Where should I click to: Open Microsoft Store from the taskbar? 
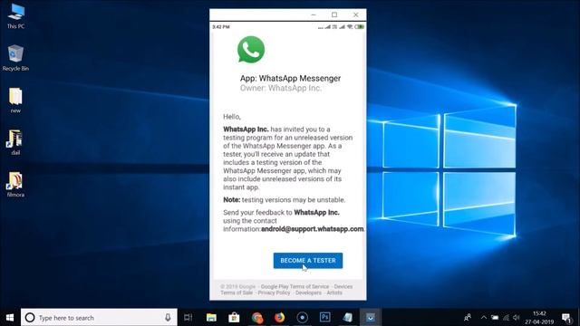[234, 318]
